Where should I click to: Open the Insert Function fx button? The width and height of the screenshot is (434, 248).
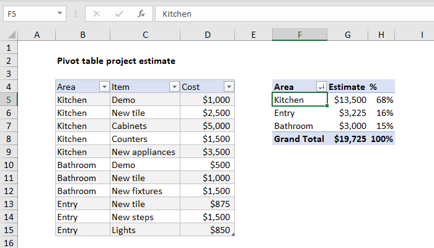(141, 14)
